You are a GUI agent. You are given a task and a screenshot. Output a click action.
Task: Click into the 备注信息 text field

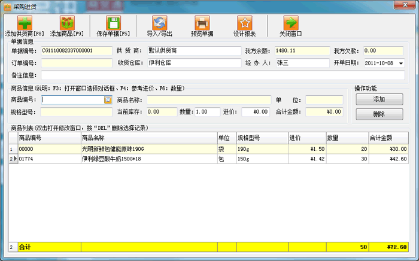(222, 75)
